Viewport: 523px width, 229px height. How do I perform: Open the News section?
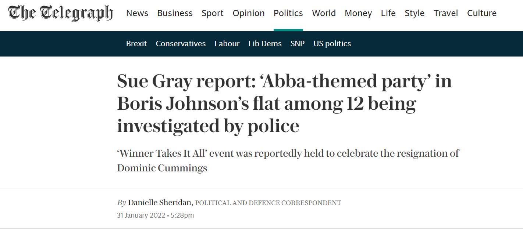[137, 13]
